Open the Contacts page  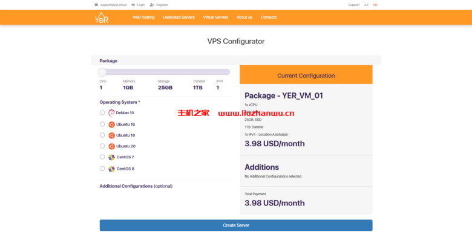(x=269, y=18)
